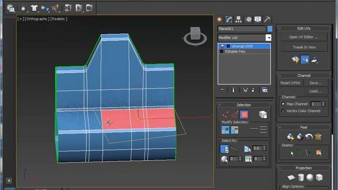
Task: Click the Reset Peel icon
Action: (309, 137)
